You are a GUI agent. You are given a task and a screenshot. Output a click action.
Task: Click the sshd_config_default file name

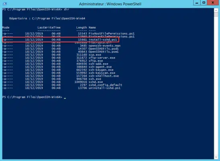106,85
